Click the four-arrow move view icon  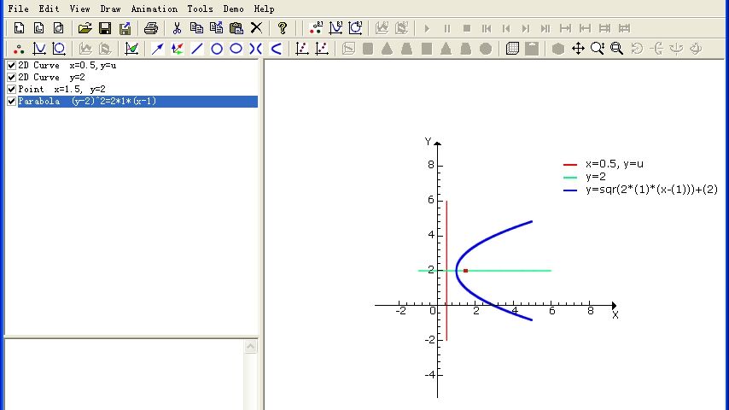pos(578,49)
